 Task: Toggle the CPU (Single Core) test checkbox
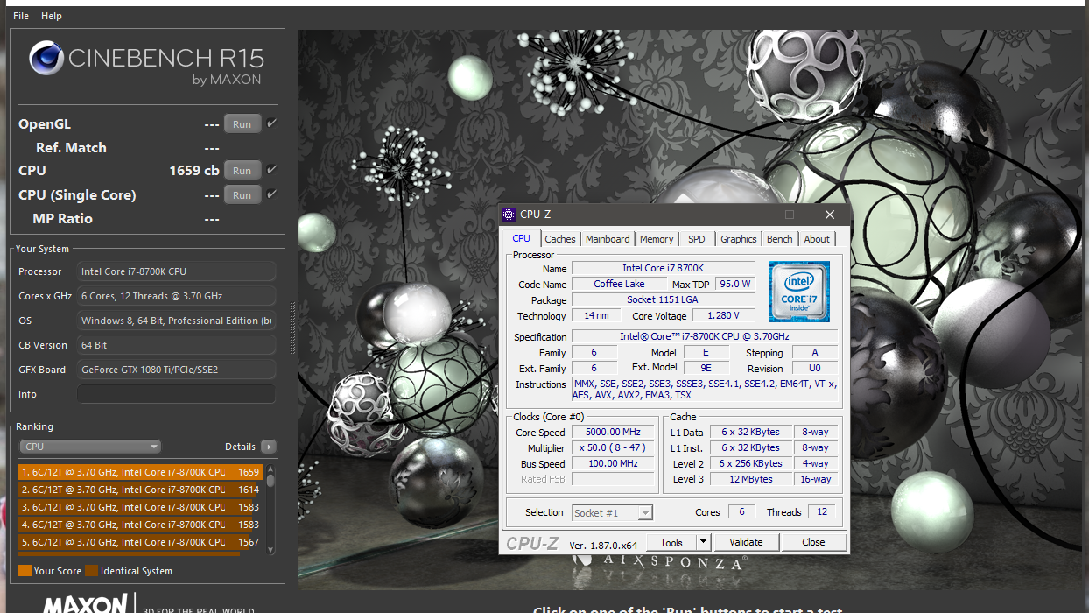tap(272, 194)
